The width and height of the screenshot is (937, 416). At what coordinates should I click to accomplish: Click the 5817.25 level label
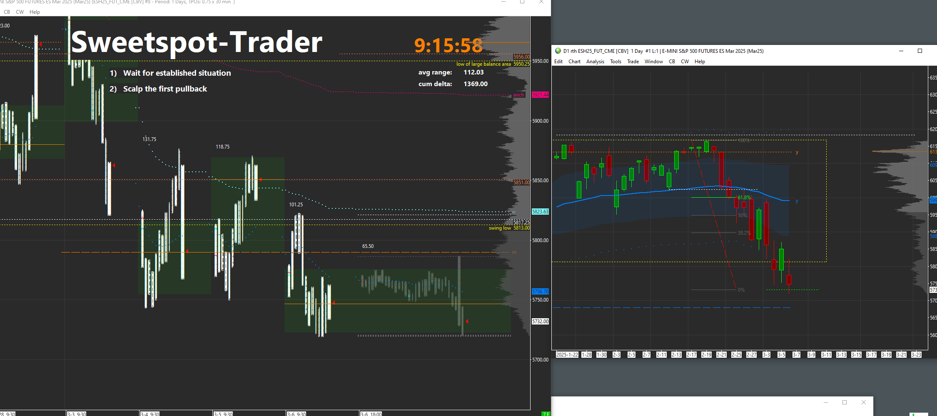pos(521,223)
